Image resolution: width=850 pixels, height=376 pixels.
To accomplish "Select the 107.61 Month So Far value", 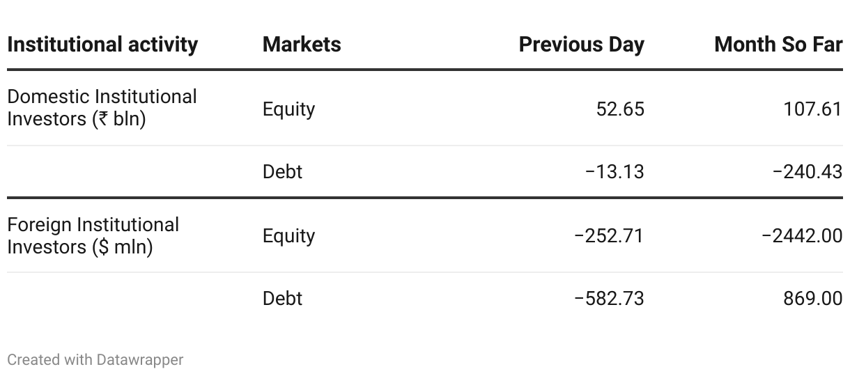I will click(x=813, y=109).
